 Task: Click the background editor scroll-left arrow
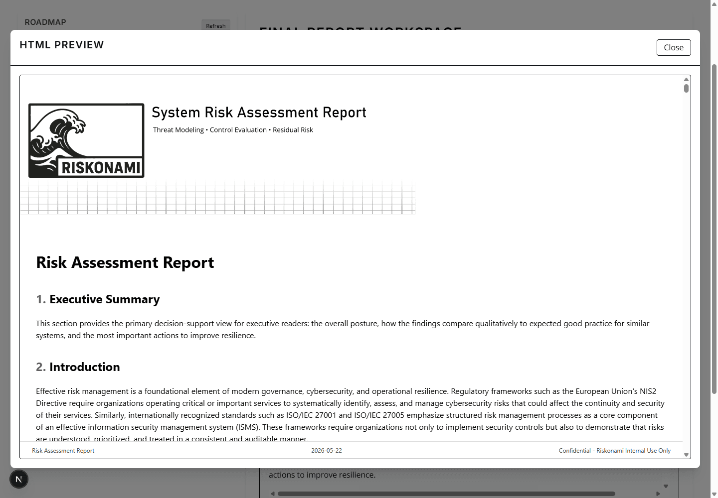273,494
